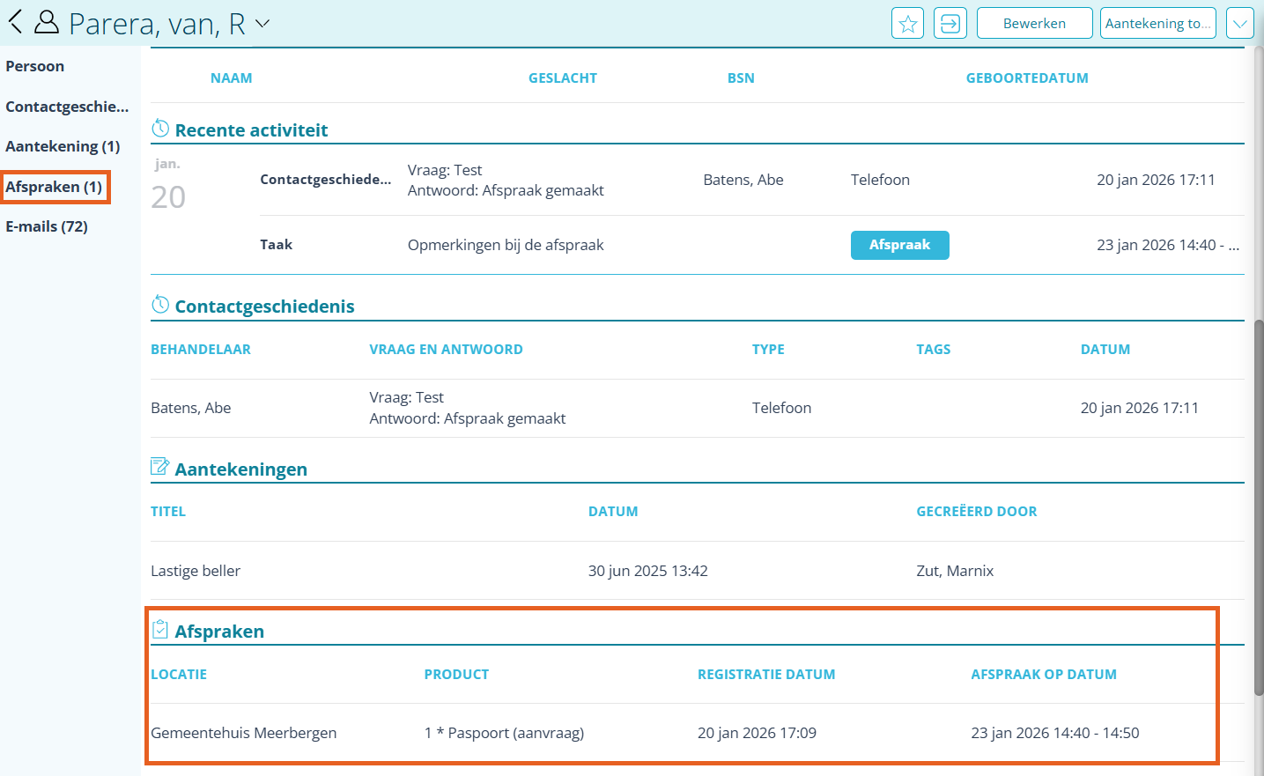This screenshot has width=1264, height=776.
Task: Click the Contactgeschiedenis clock icon
Action: pos(160,305)
